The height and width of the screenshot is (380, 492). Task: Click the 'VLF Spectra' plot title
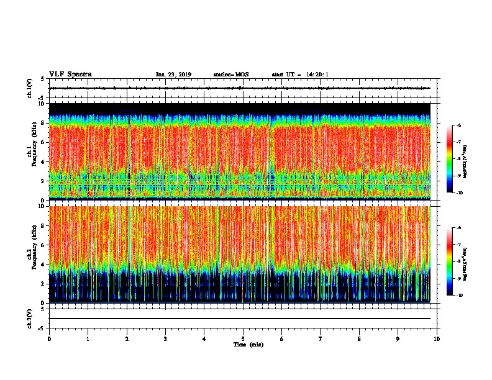coord(70,75)
